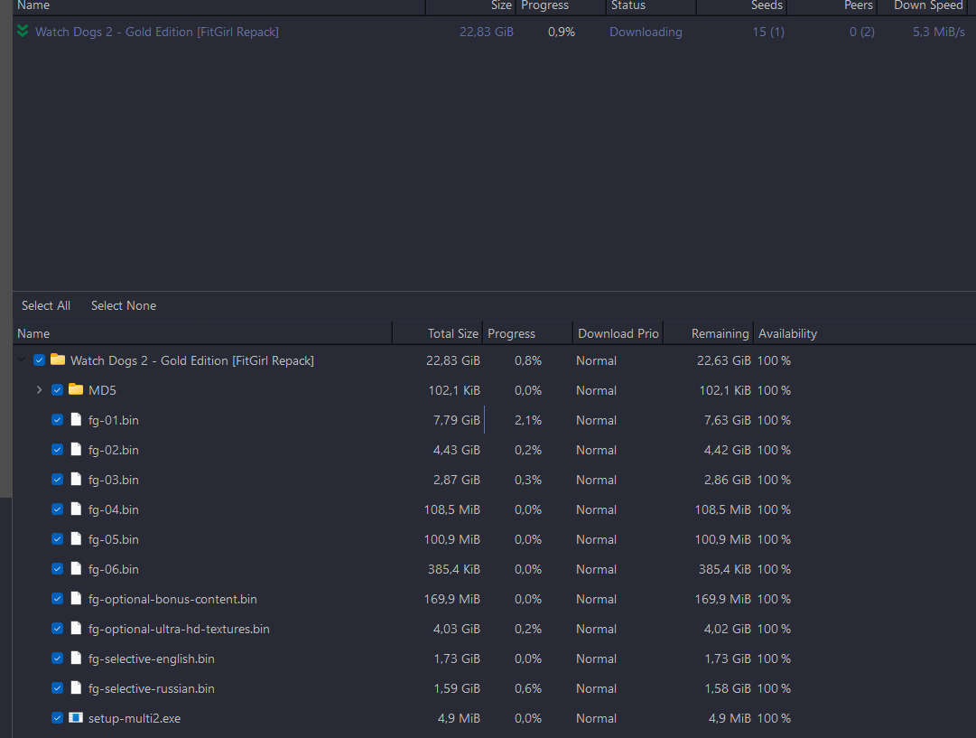Uncheck the fg-06.bin checkbox
The width and height of the screenshot is (976, 738).
[57, 569]
